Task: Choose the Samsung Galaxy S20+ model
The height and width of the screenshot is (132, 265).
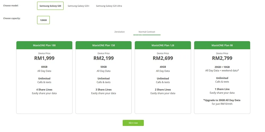Action: pos(79,6)
